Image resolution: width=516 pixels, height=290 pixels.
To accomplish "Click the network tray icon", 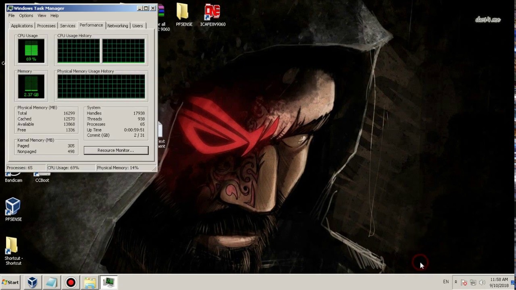I will [x=473, y=283].
